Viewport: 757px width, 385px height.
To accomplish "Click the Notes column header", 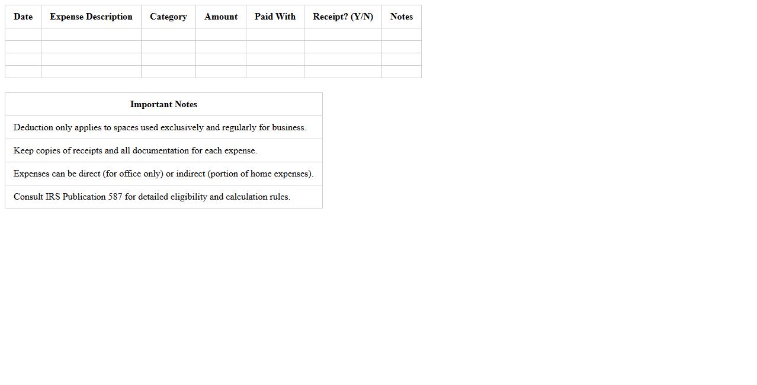I will [402, 17].
